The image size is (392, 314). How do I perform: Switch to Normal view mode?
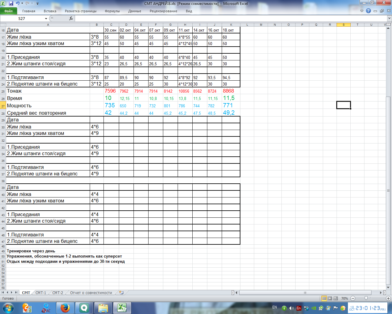point(324,298)
